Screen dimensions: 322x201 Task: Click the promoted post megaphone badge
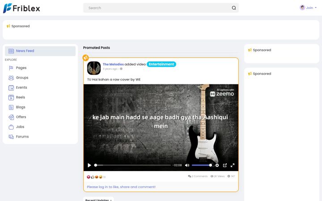pos(85,58)
